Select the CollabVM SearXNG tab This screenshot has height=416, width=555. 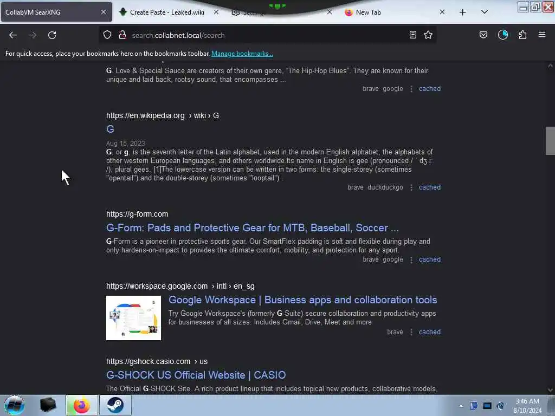pos(56,12)
